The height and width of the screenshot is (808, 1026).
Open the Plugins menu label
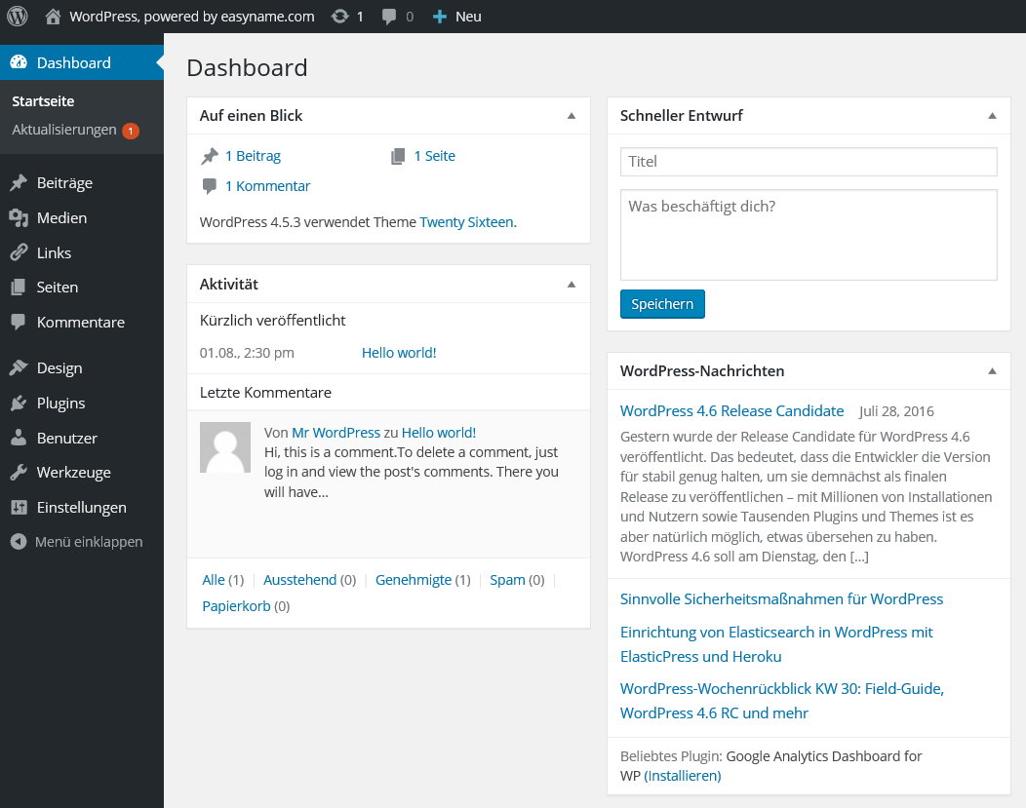click(x=60, y=404)
